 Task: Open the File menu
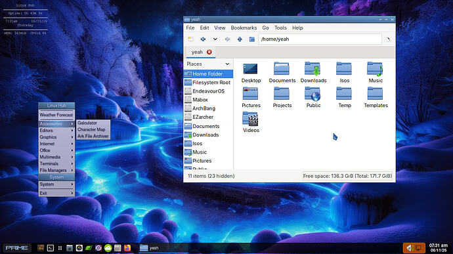[190, 28]
